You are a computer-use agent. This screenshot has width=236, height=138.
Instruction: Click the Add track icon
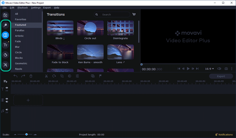[x=5, y=81]
